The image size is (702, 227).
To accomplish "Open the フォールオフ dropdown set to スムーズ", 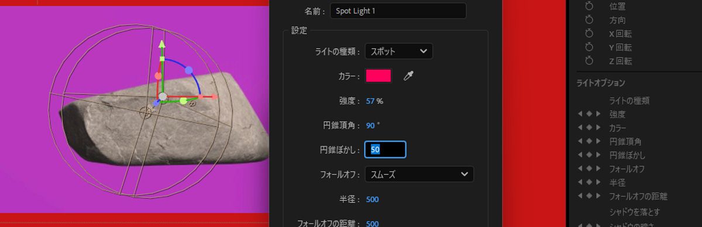I will click(x=419, y=174).
